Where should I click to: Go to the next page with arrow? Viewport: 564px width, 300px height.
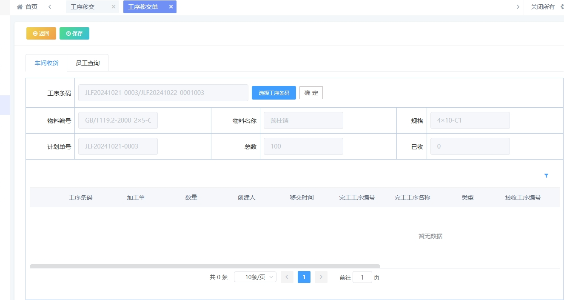(x=321, y=277)
